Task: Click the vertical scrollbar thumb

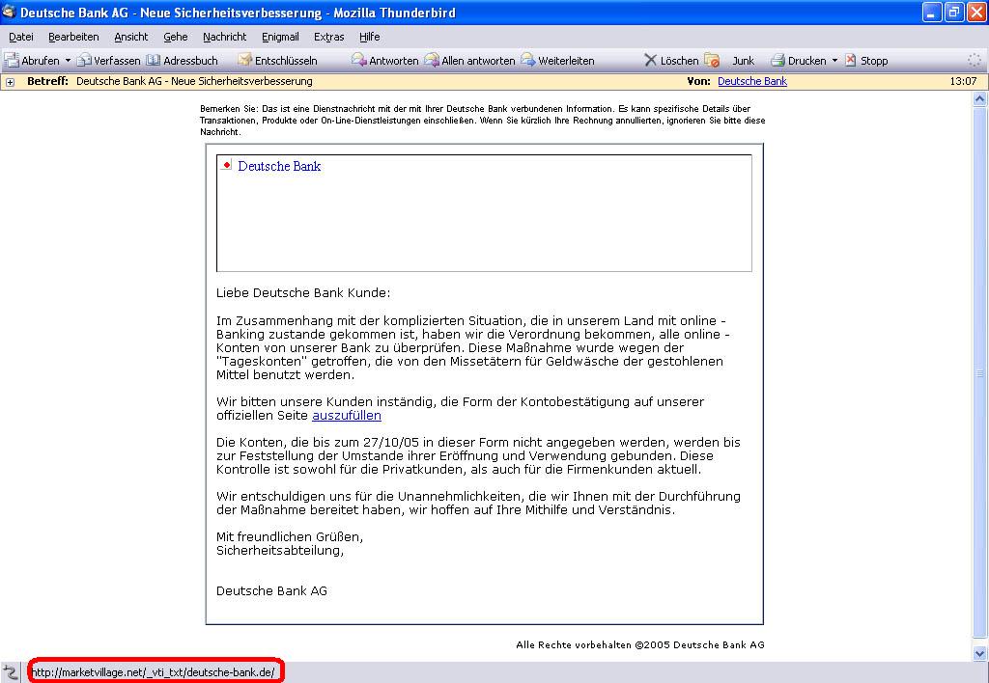Action: [979, 374]
